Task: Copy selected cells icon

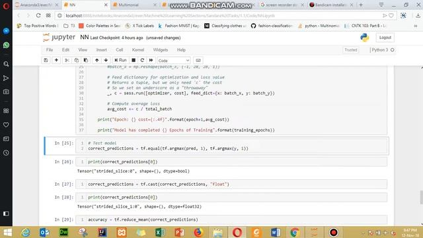Action: 77,60
